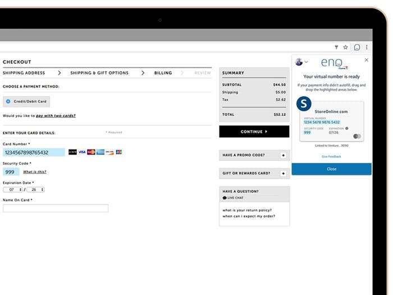Open the browser three-dot menu
Image resolution: width=393 pixels, height=295 pixels.
coord(367,47)
